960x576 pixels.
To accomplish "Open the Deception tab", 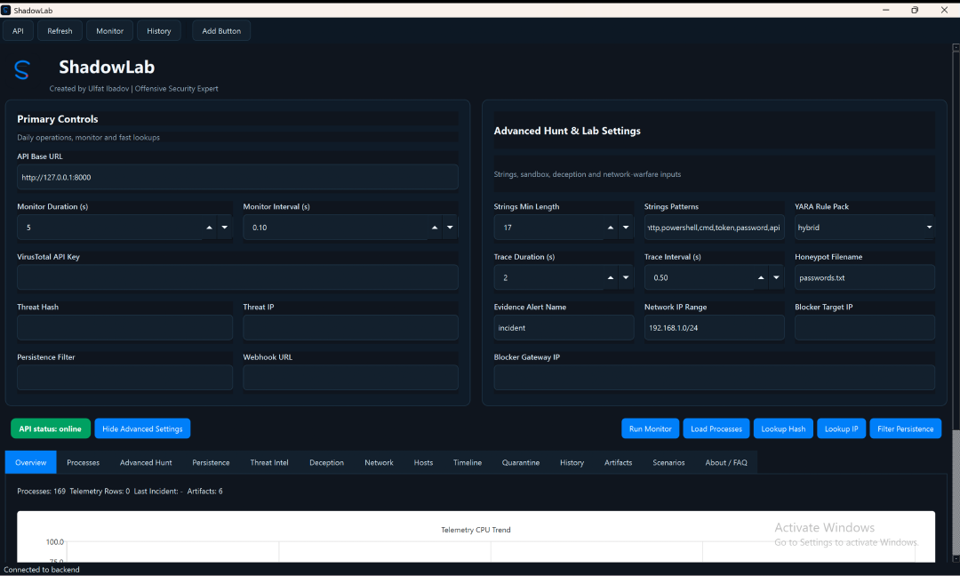I will (326, 462).
